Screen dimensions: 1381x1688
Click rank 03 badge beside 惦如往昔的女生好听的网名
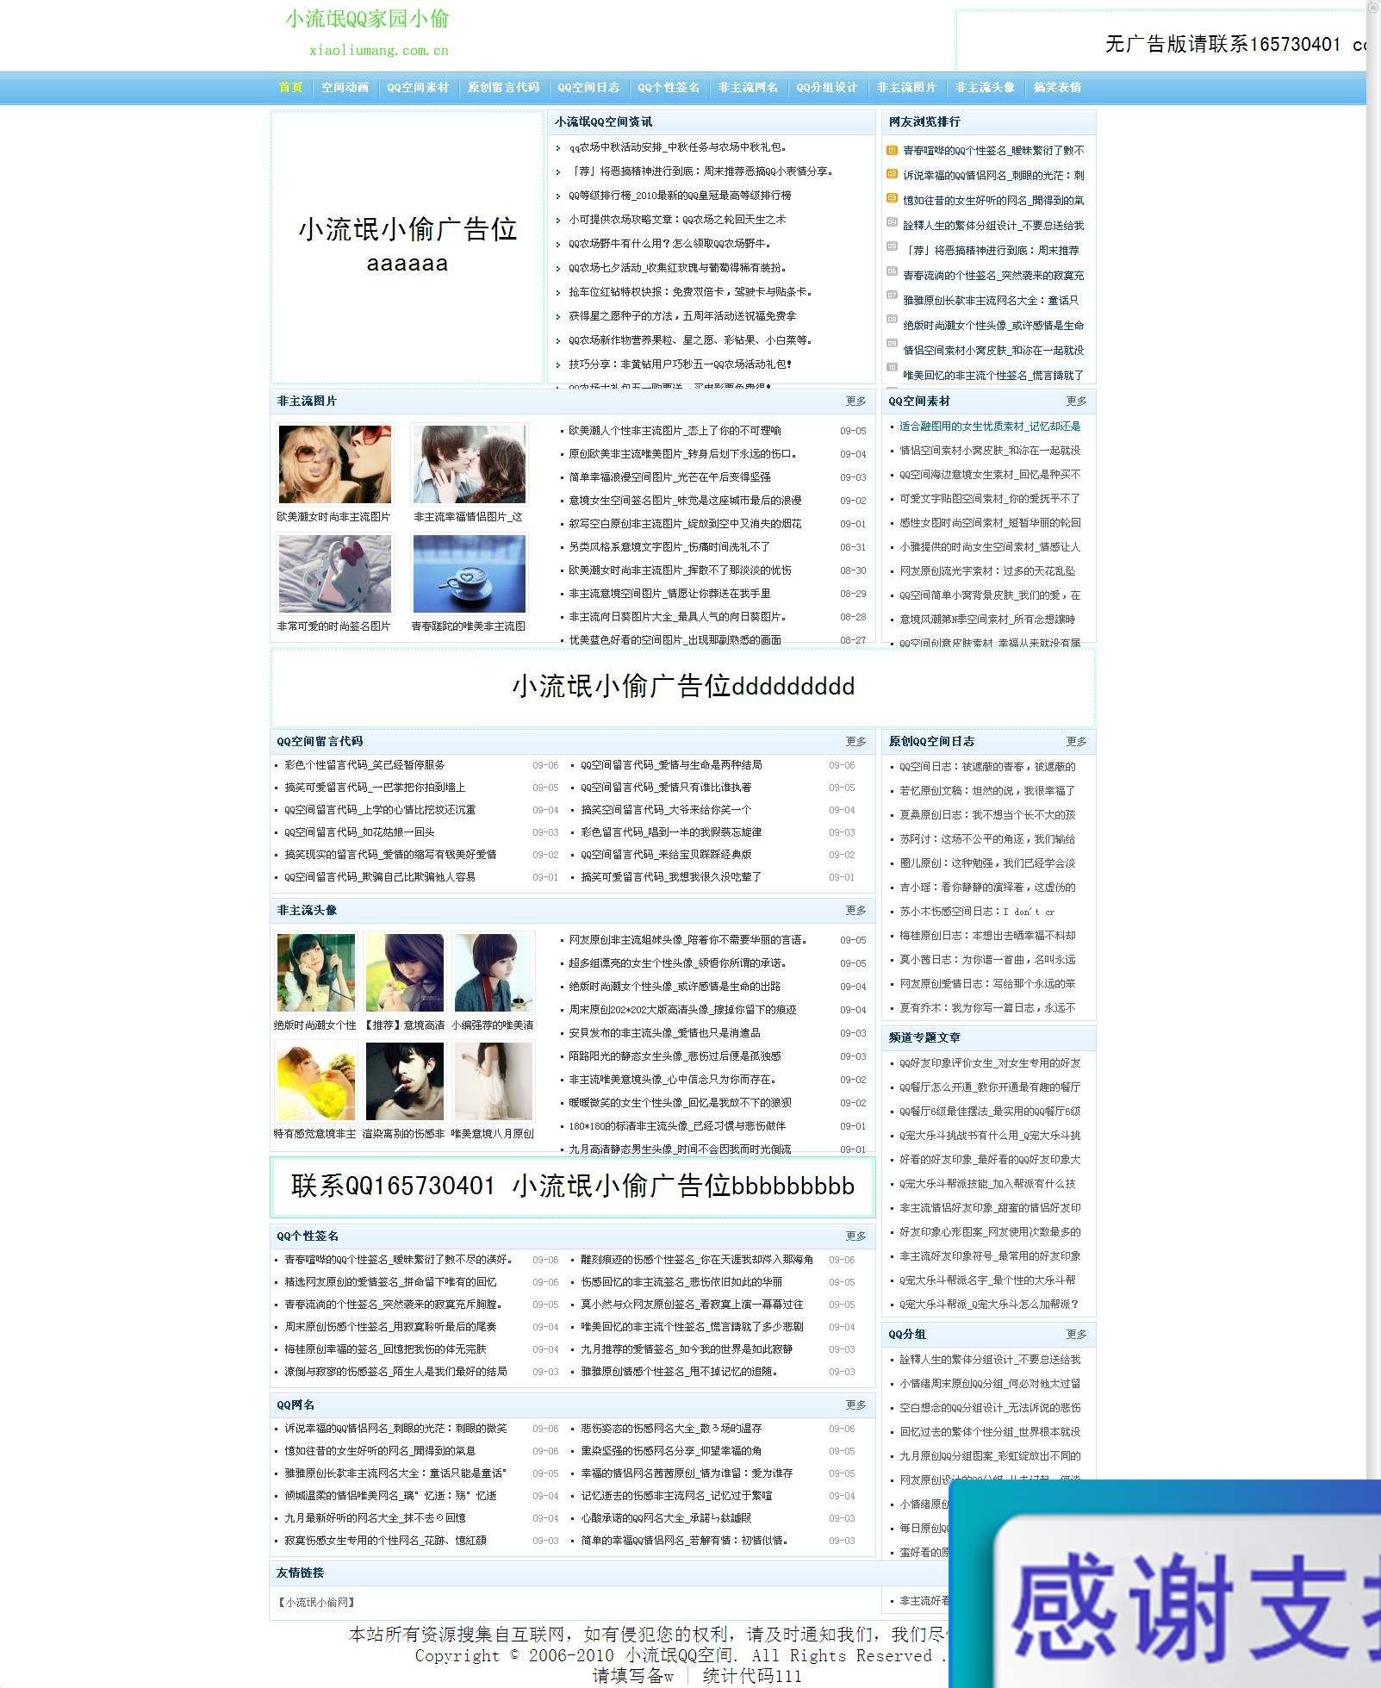pyautogui.click(x=893, y=198)
